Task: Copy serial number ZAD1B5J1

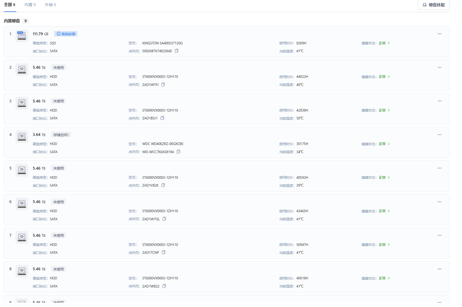Action: [162, 118]
